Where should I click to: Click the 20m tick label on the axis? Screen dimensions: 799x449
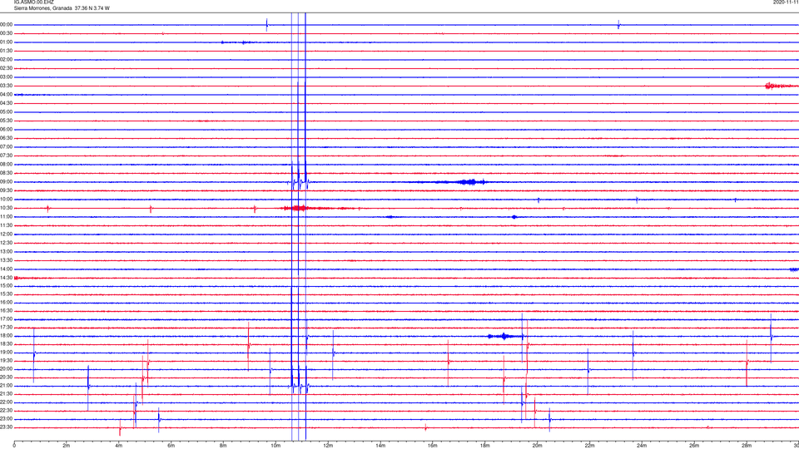[537, 446]
